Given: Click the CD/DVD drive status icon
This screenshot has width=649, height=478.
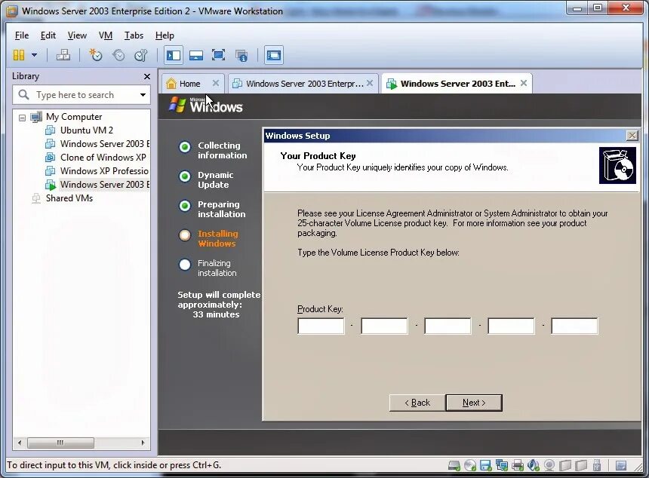Looking at the screenshot, I should tap(470, 466).
